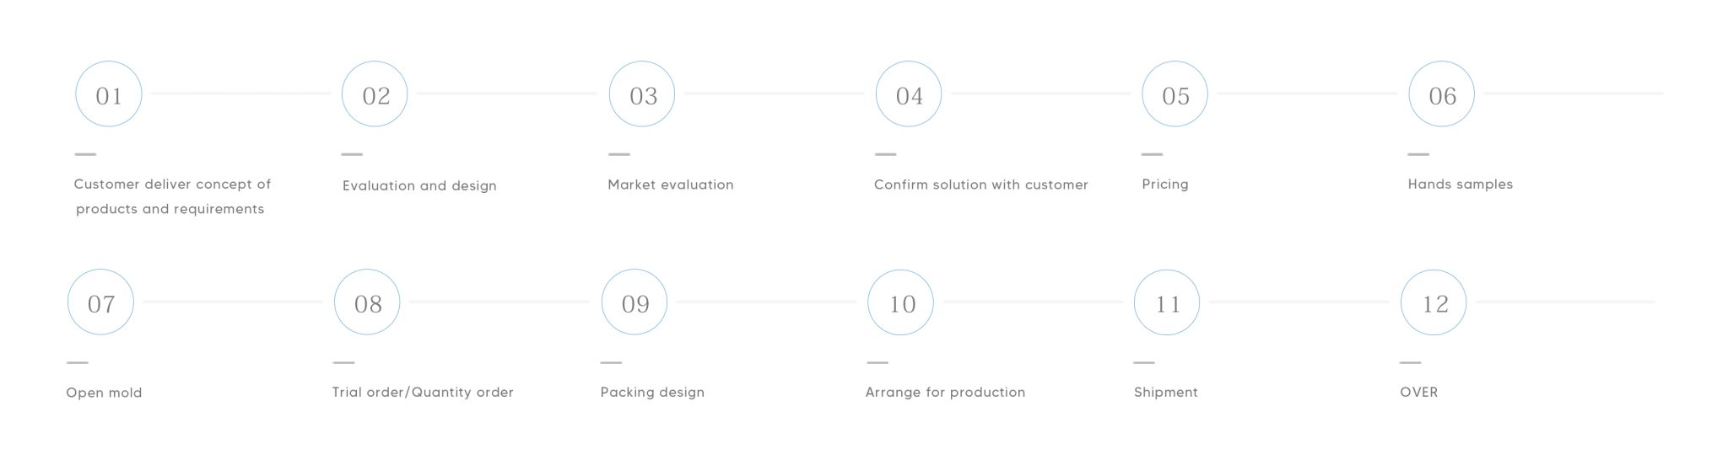Select the step 12 numbered circle
Image resolution: width=1728 pixels, height=449 pixels.
coord(1434,302)
